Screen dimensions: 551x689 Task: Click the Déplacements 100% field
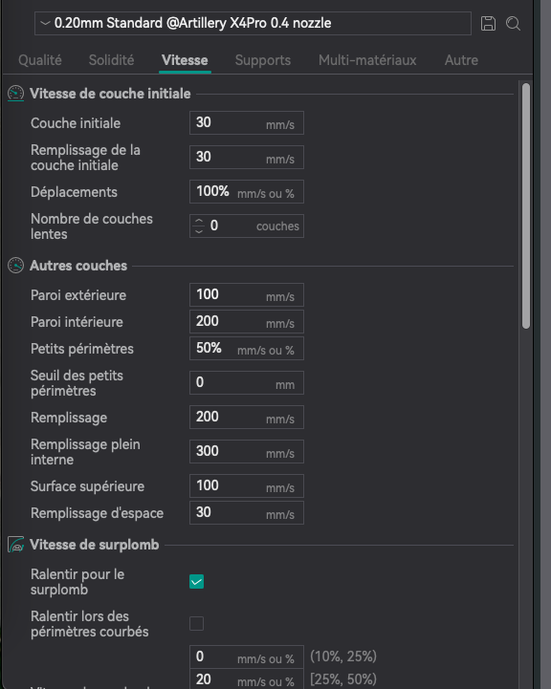pyautogui.click(x=247, y=191)
